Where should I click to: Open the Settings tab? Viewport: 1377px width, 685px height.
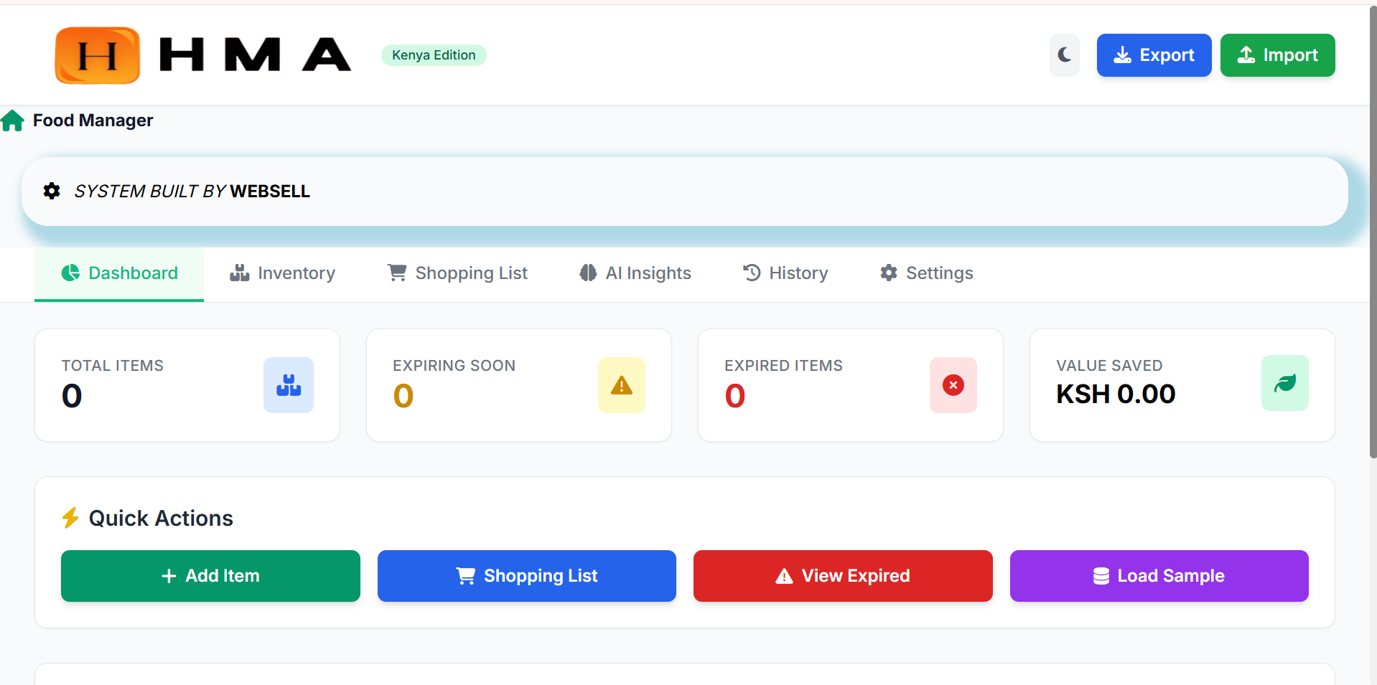(926, 273)
